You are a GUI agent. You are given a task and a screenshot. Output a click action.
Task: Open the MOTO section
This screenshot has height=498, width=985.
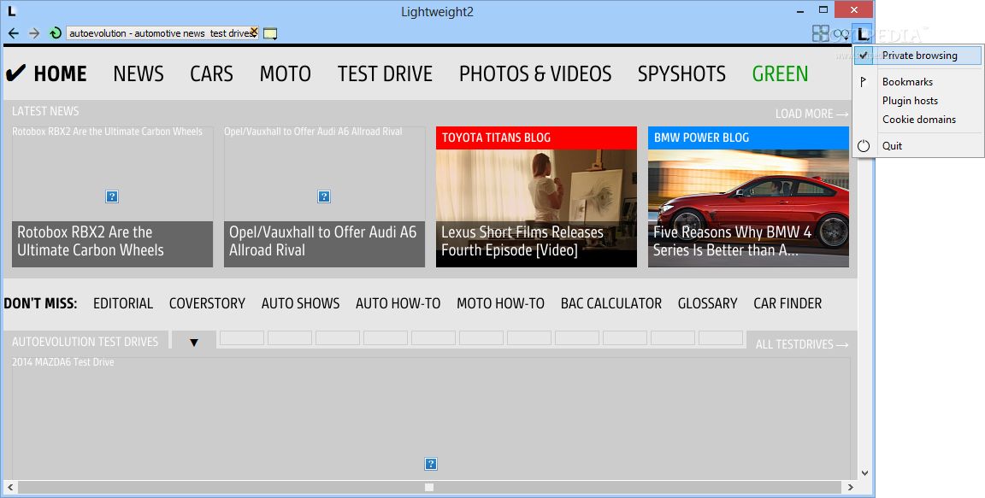286,74
